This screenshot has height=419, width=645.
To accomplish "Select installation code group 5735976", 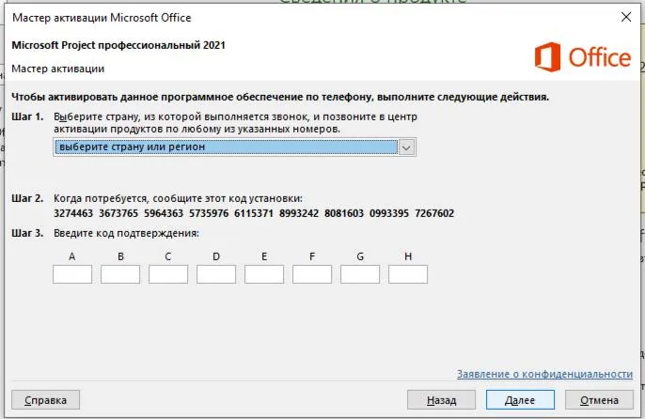I will pos(209,213).
